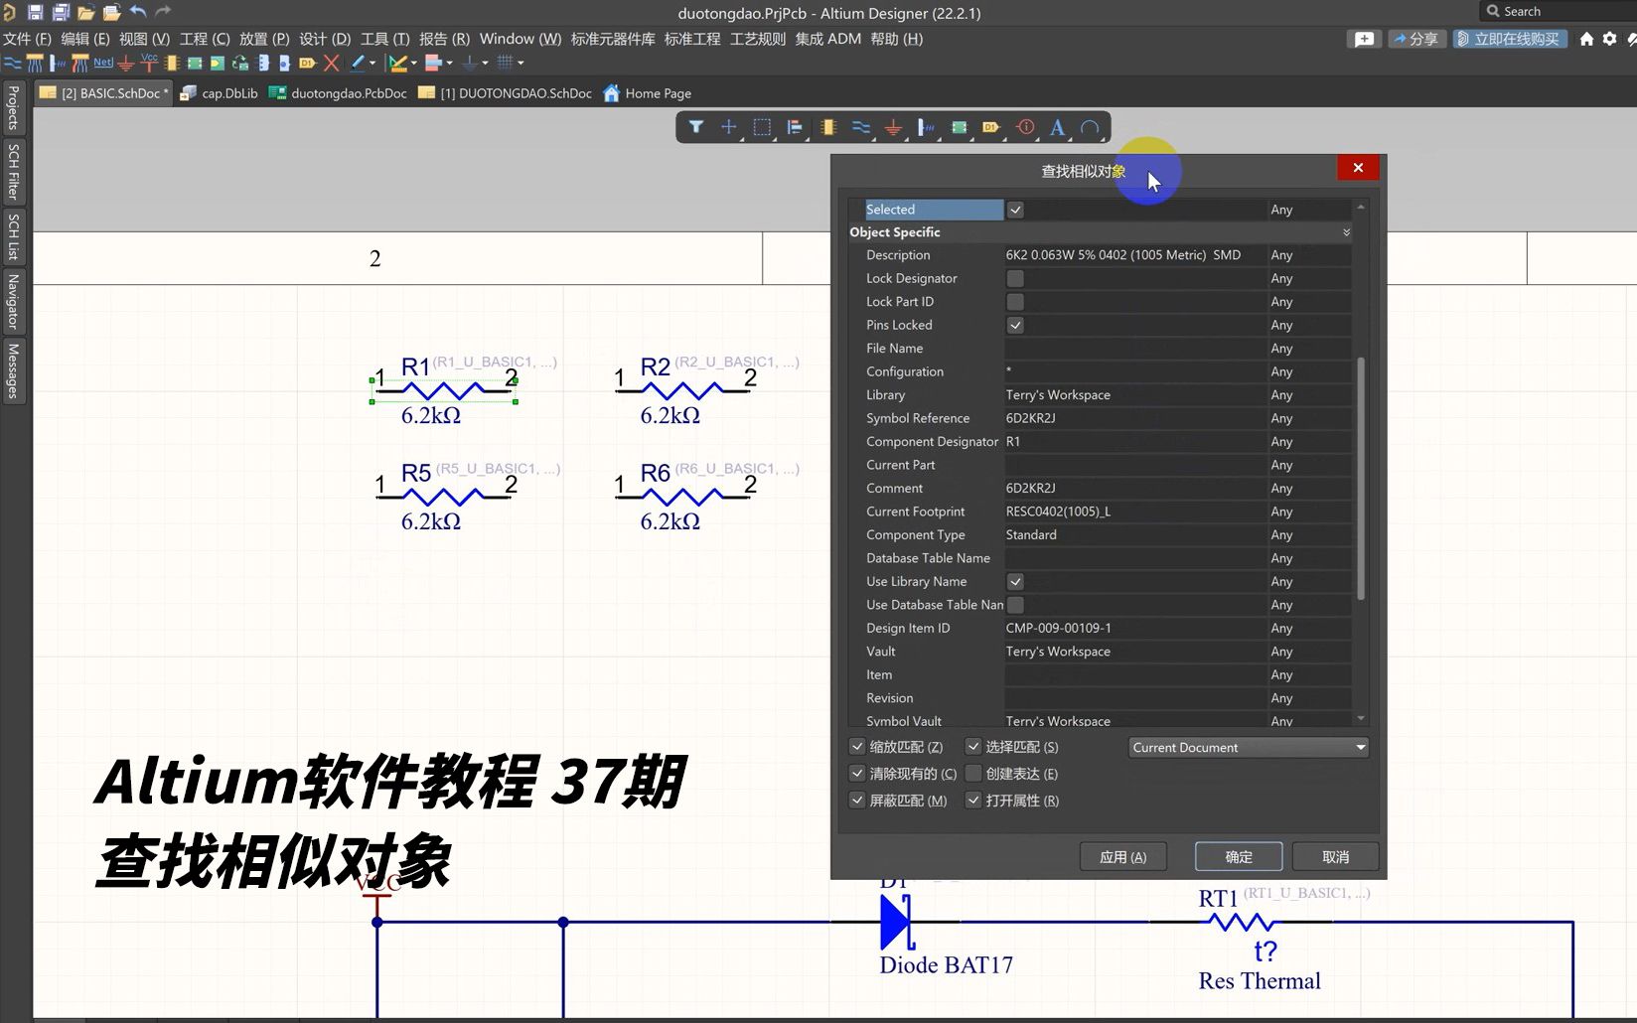
Task: Toggle the 创建表达 checkbox
Action: click(972, 774)
